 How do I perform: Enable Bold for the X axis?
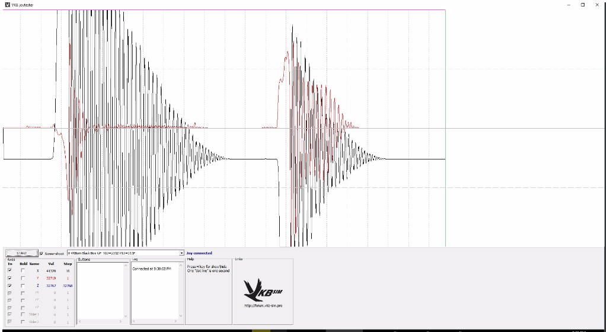(23, 270)
